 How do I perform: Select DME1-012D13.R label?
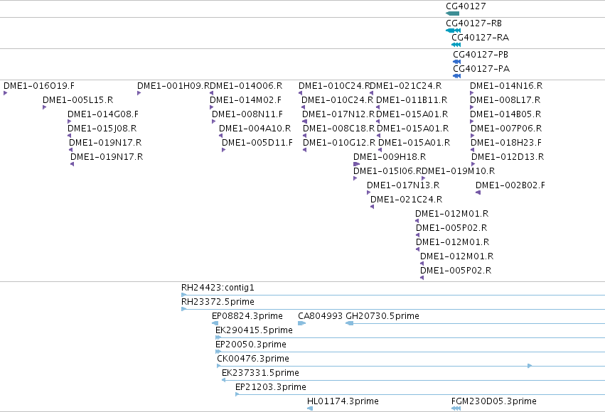pos(508,157)
